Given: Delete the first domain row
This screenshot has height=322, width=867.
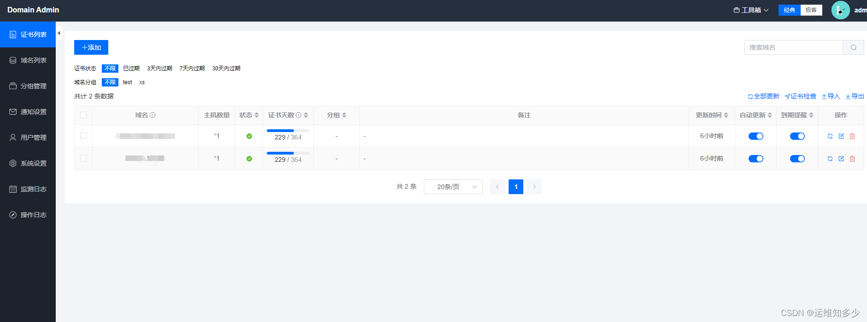Looking at the screenshot, I should 852,136.
